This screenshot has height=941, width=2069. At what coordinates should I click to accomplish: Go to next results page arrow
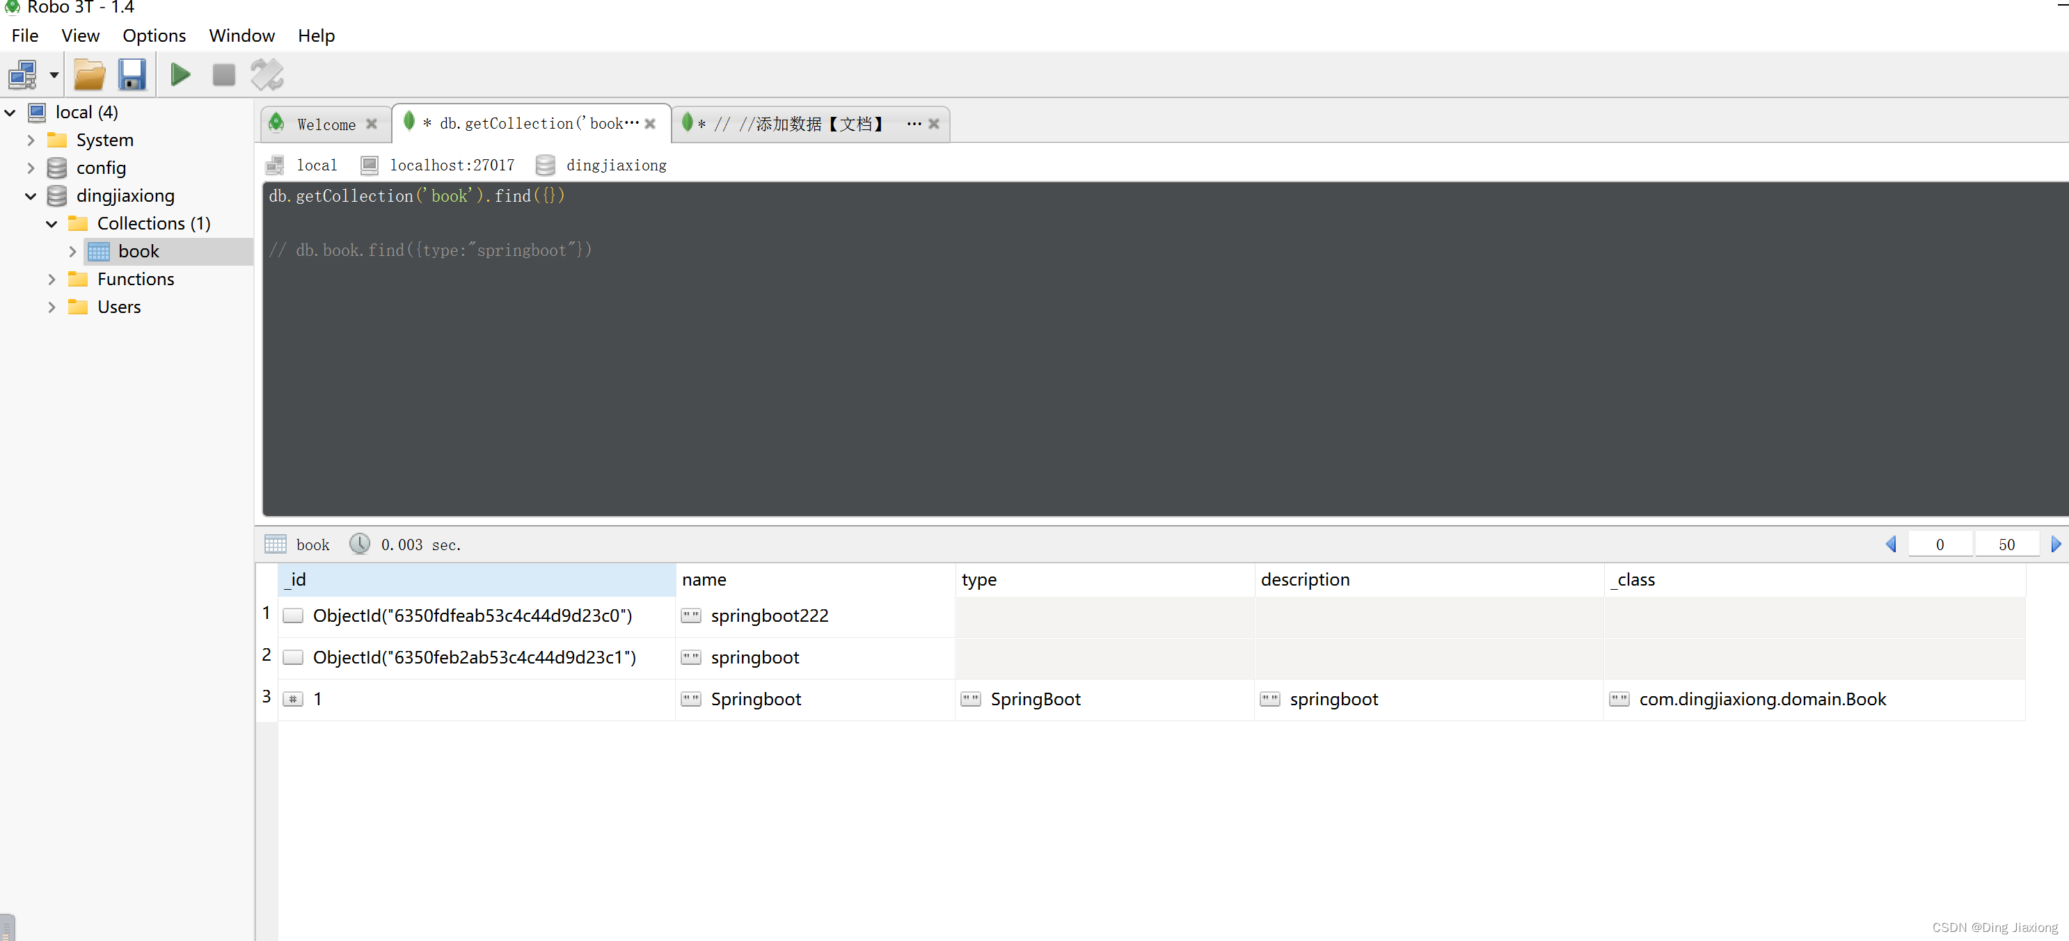2055,545
